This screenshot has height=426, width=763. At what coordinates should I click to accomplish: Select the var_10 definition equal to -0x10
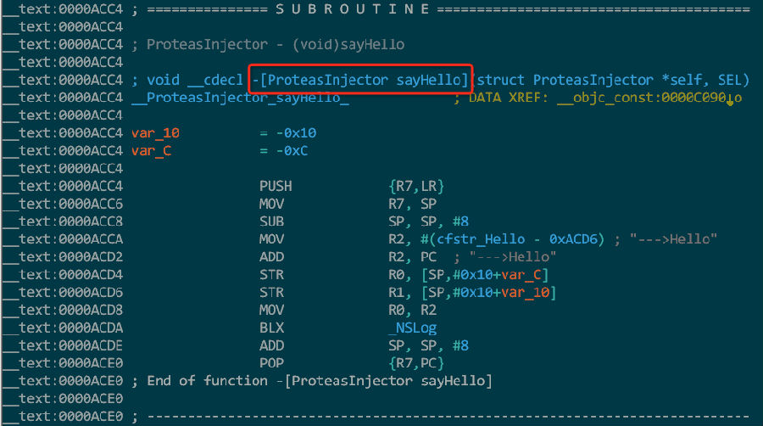(x=156, y=133)
